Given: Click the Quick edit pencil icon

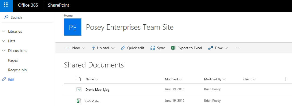Looking at the screenshot, I should pyautogui.click(x=123, y=48).
